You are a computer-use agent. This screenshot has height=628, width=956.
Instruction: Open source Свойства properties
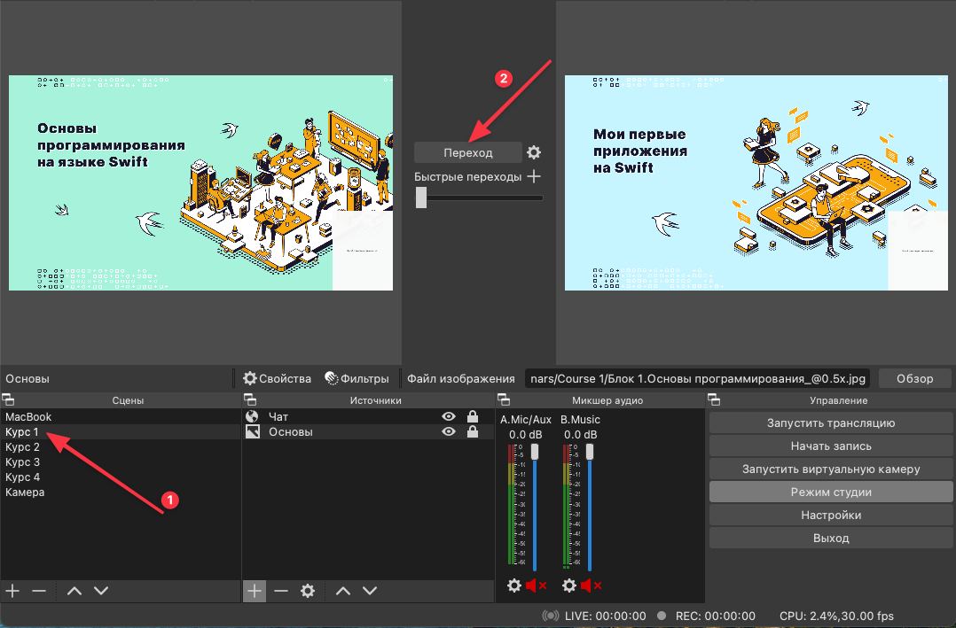(278, 378)
